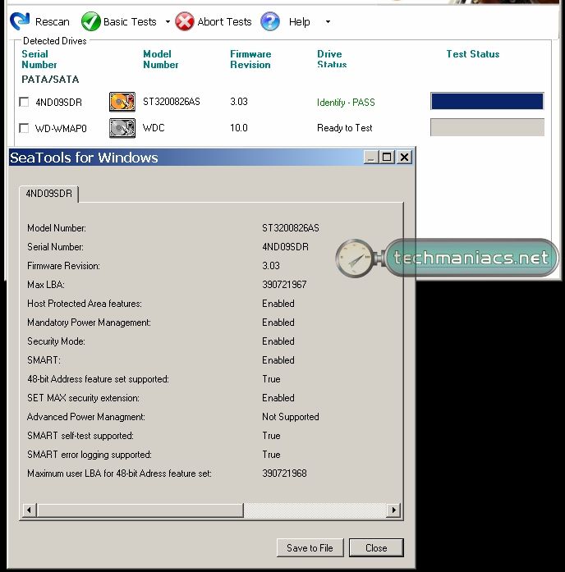Click the WD-WMAP0 empty test status bar

[487, 127]
